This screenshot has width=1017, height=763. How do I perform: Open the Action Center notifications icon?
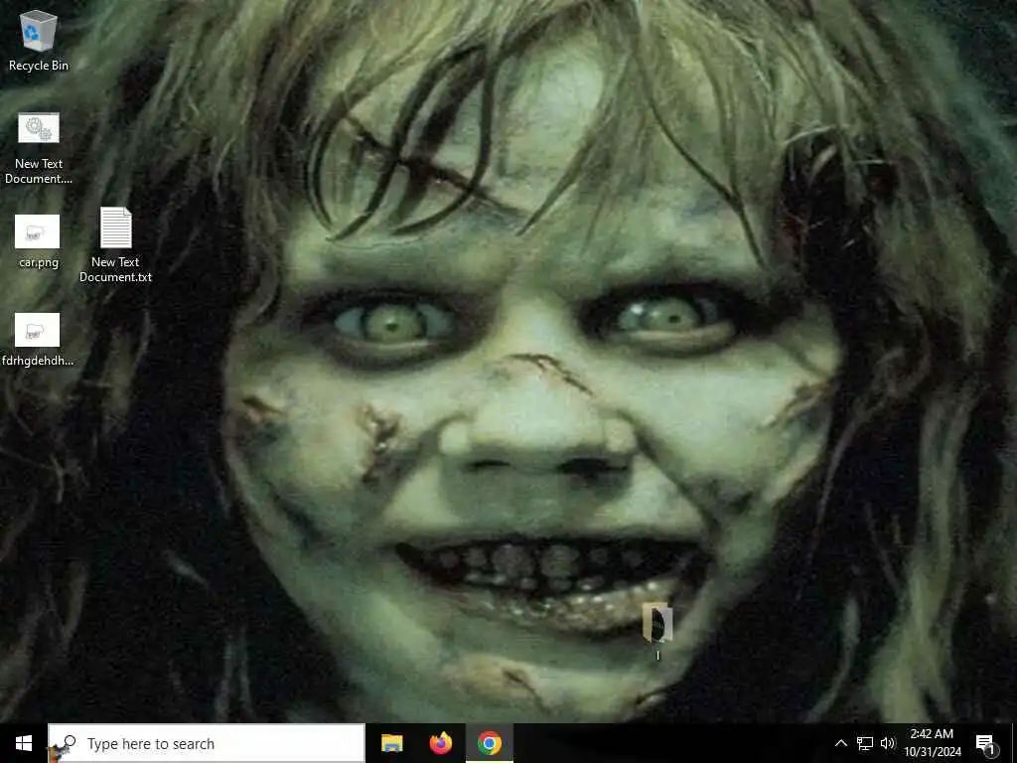point(985,743)
